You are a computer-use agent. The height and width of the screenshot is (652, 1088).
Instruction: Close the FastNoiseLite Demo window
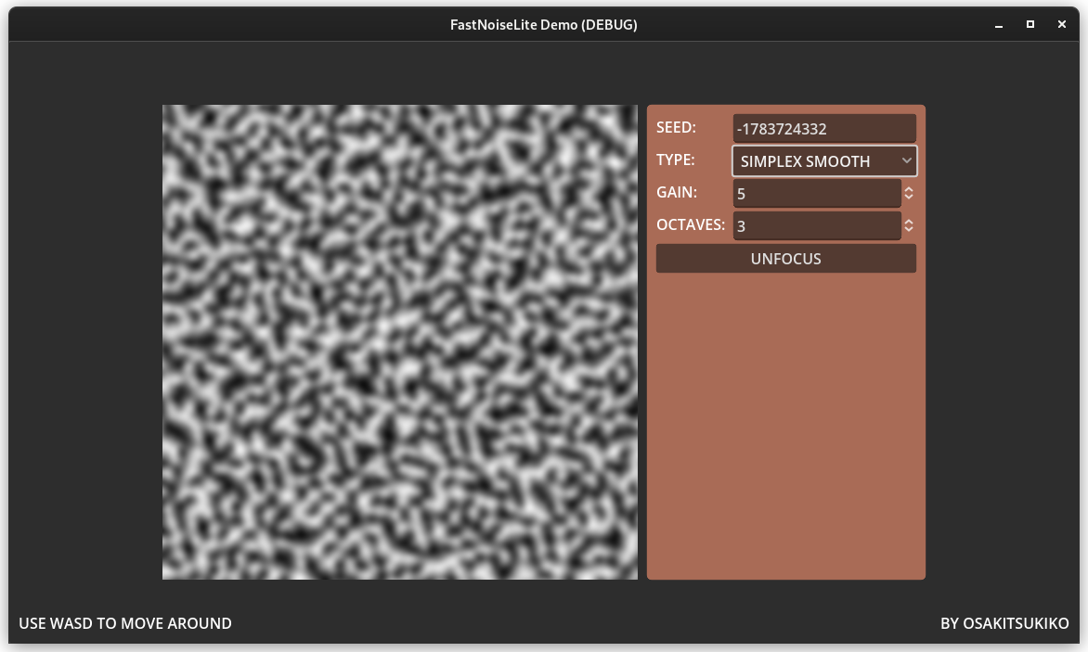point(1062,24)
